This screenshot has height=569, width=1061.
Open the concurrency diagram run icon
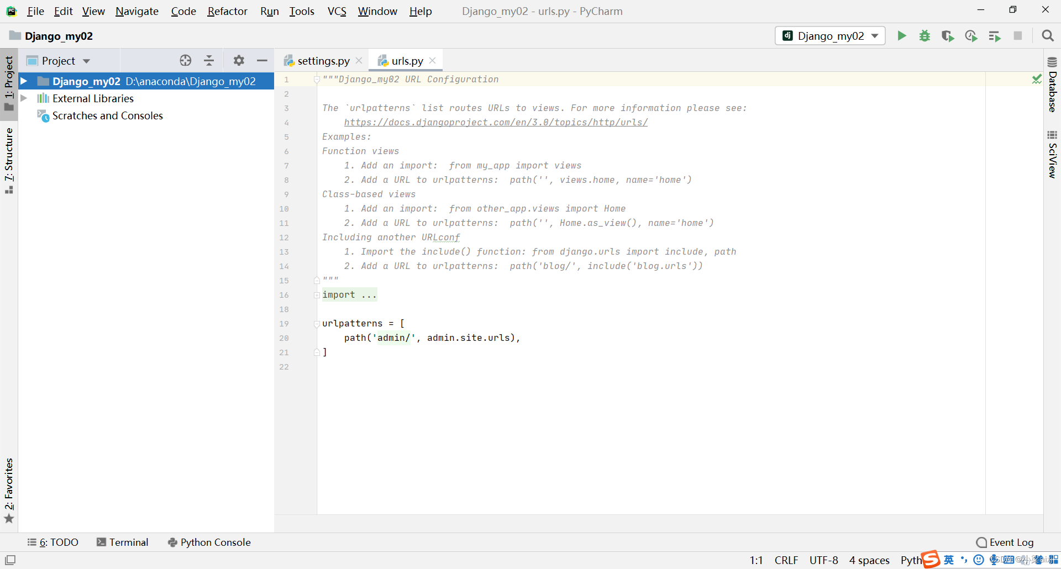pyautogui.click(x=995, y=36)
